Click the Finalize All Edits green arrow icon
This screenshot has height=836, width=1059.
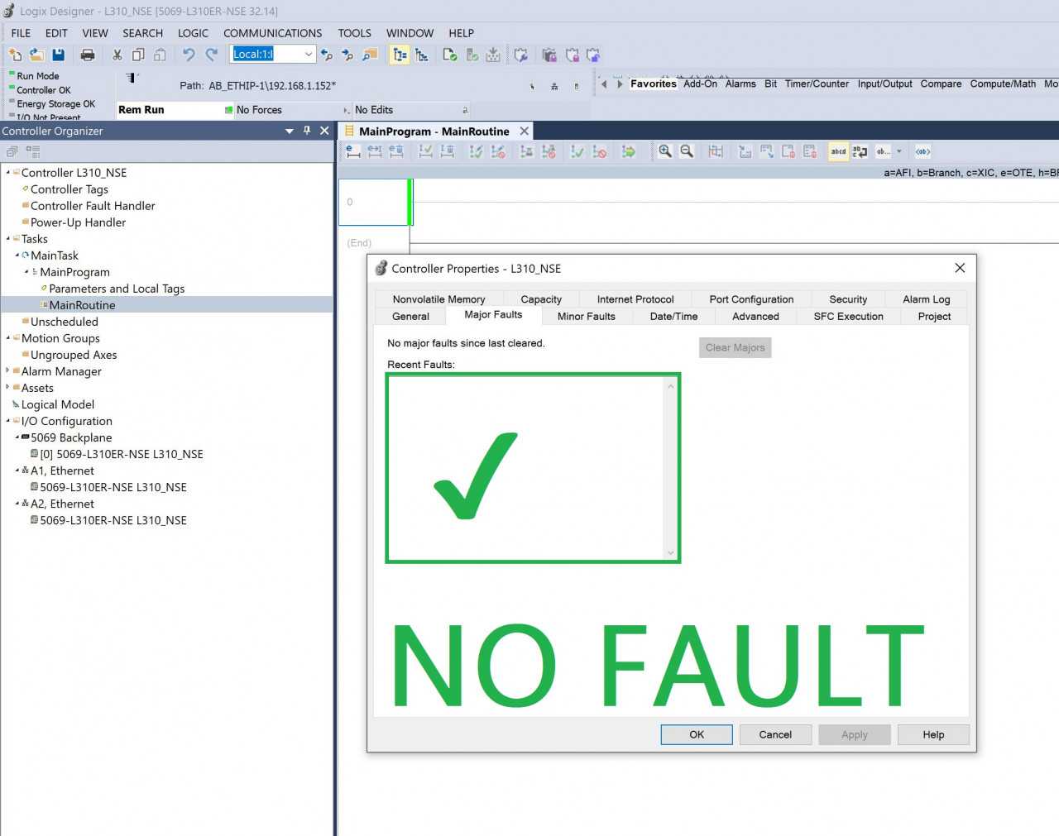(629, 151)
